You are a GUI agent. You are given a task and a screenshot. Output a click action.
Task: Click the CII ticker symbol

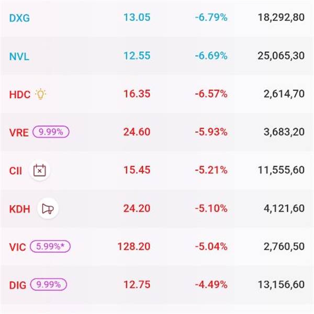click(16, 171)
